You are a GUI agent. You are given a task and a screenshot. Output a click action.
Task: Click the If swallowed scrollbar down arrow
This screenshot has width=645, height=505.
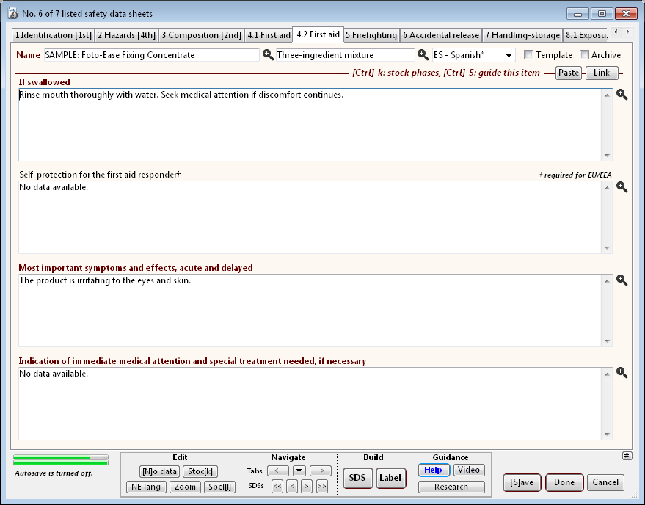[x=607, y=156]
